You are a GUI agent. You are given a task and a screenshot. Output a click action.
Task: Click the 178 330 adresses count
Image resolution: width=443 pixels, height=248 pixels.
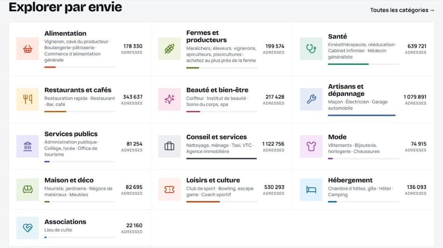[x=132, y=49]
